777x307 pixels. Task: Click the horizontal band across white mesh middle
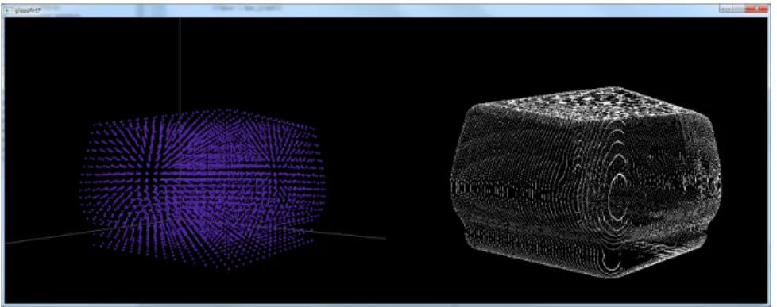[x=585, y=190]
